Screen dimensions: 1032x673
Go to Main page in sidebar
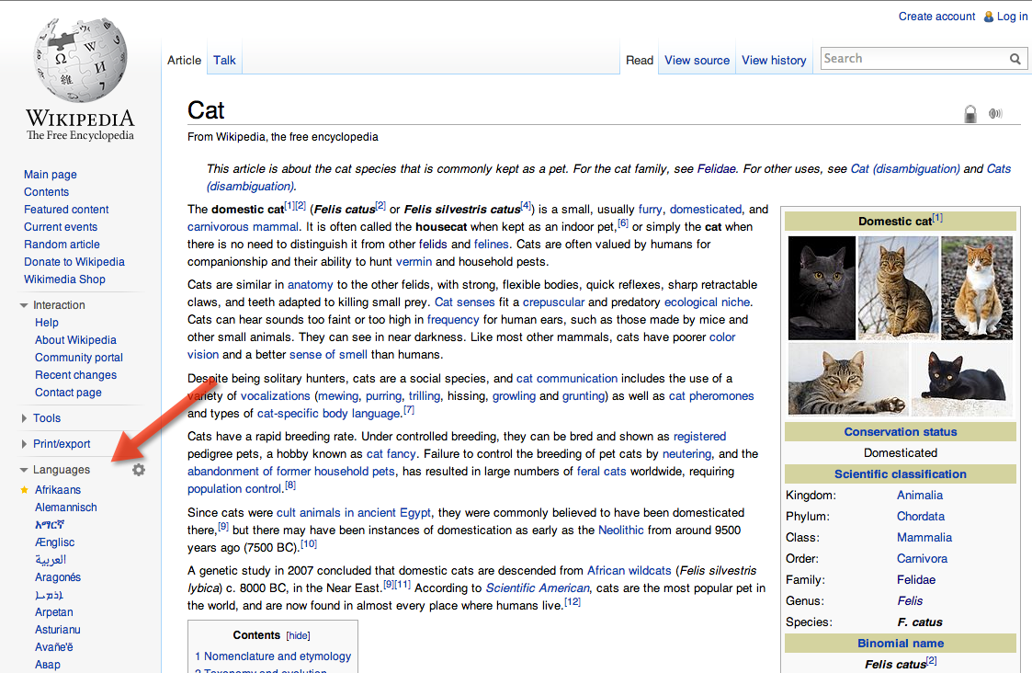(50, 175)
